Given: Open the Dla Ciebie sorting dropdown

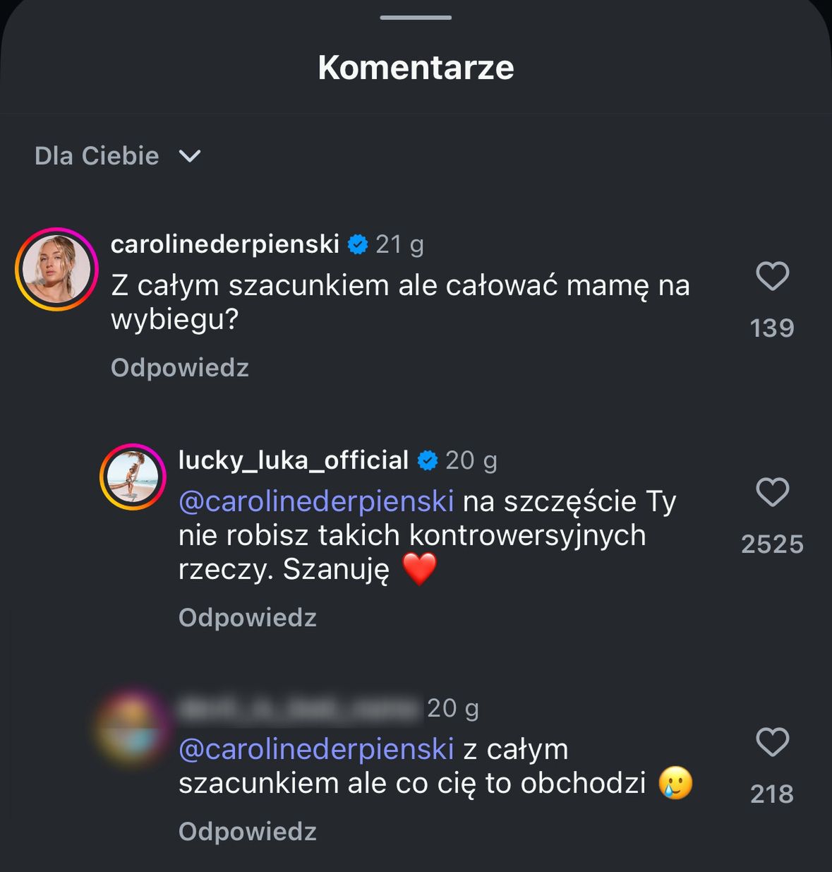Looking at the screenshot, I should point(97,156).
